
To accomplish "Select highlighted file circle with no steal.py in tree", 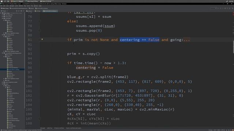I will click(12, 70).
